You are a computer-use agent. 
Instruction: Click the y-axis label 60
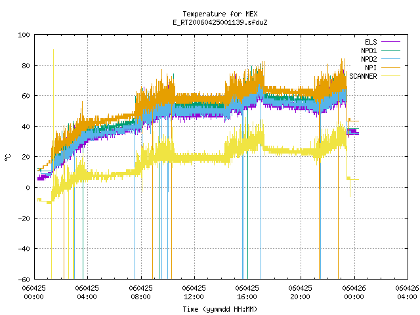point(26,96)
